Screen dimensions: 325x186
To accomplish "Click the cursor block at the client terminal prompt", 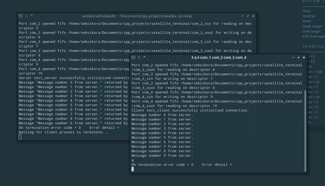I will [x=133, y=169].
